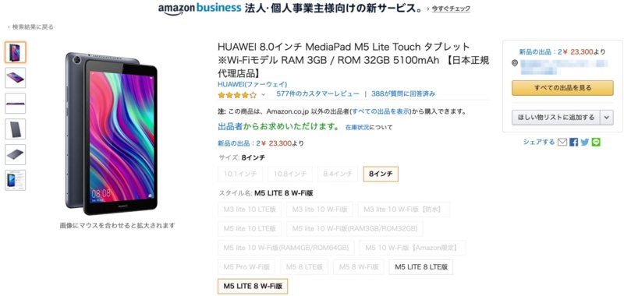Screen dimensions: 624x296
Task: Click the delivery location pin icon
Action: [515, 63]
